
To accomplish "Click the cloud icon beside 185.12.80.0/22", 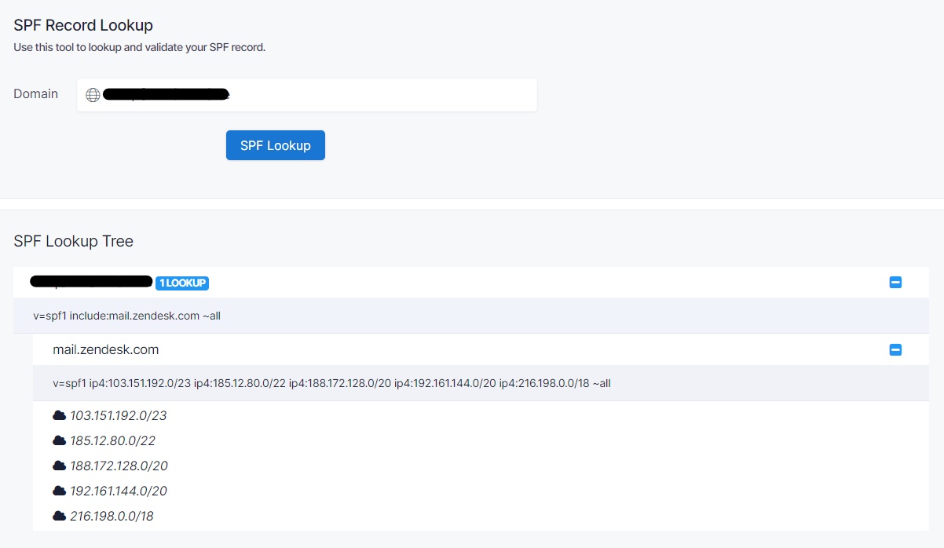I will 60,440.
